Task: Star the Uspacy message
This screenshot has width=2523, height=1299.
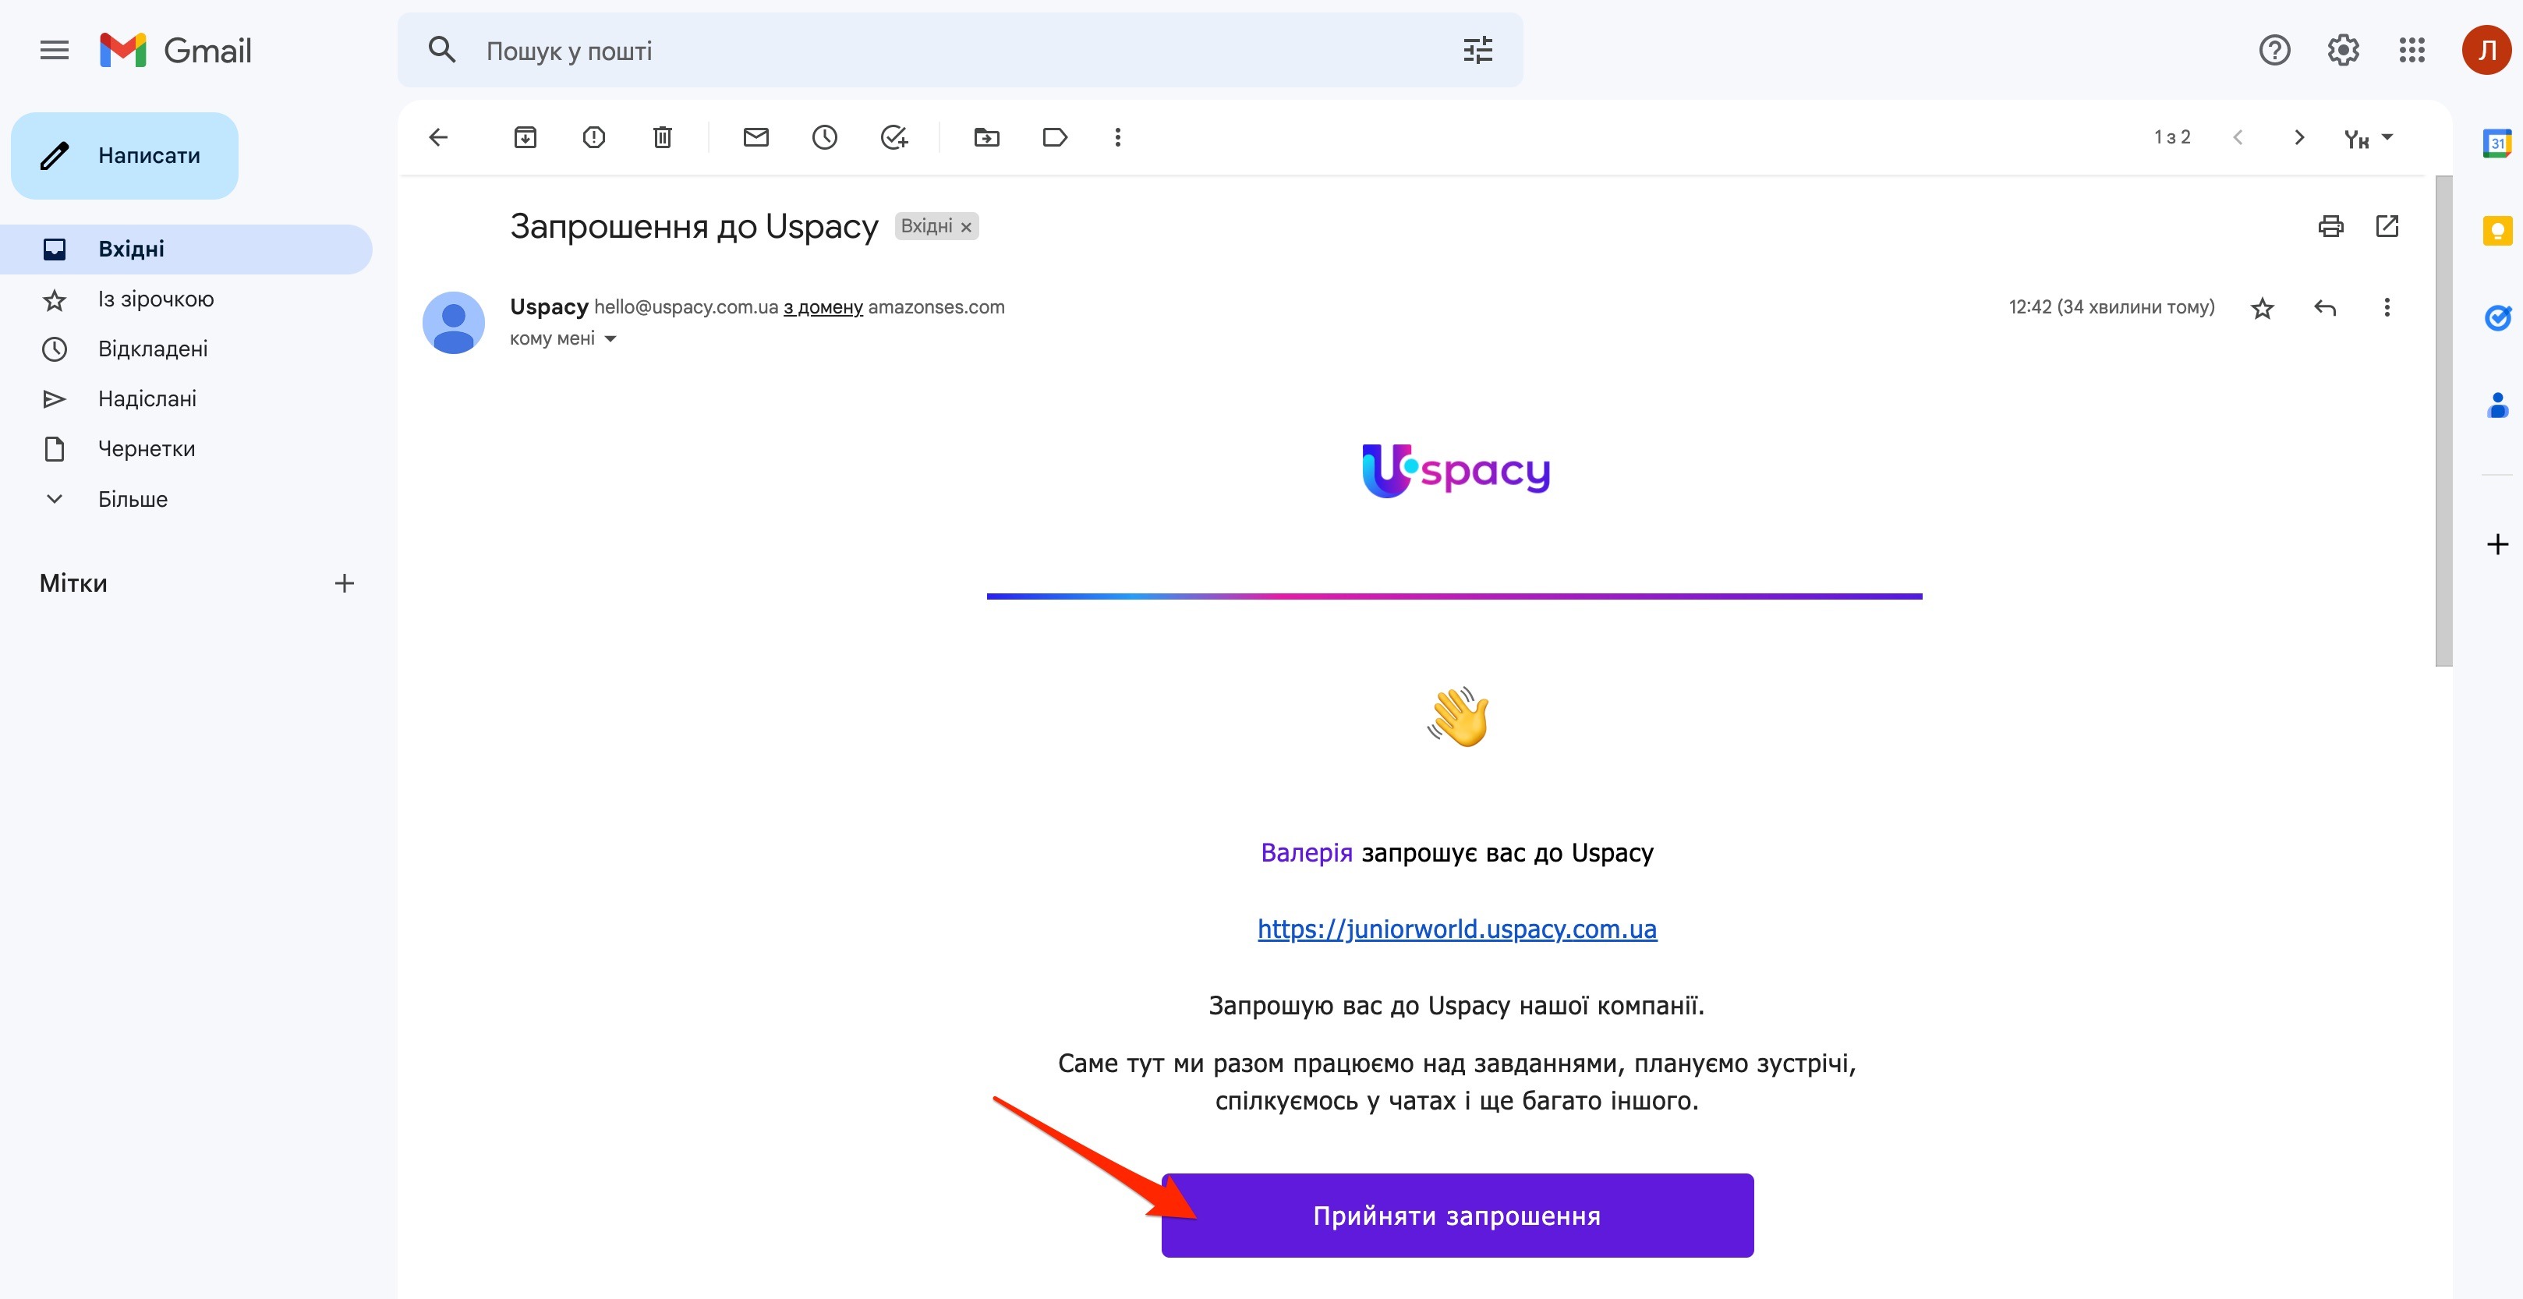Action: 2262,309
